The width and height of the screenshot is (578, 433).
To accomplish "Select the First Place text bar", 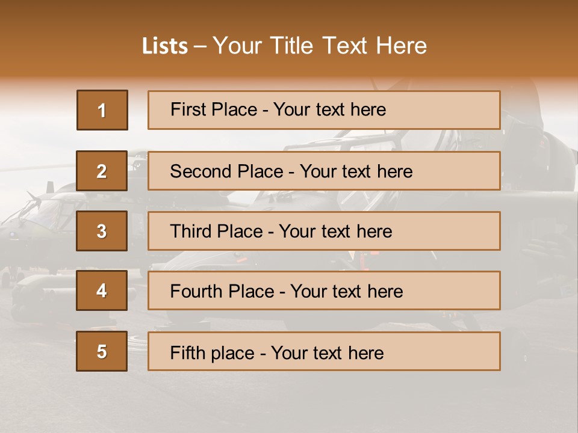I will point(324,110).
